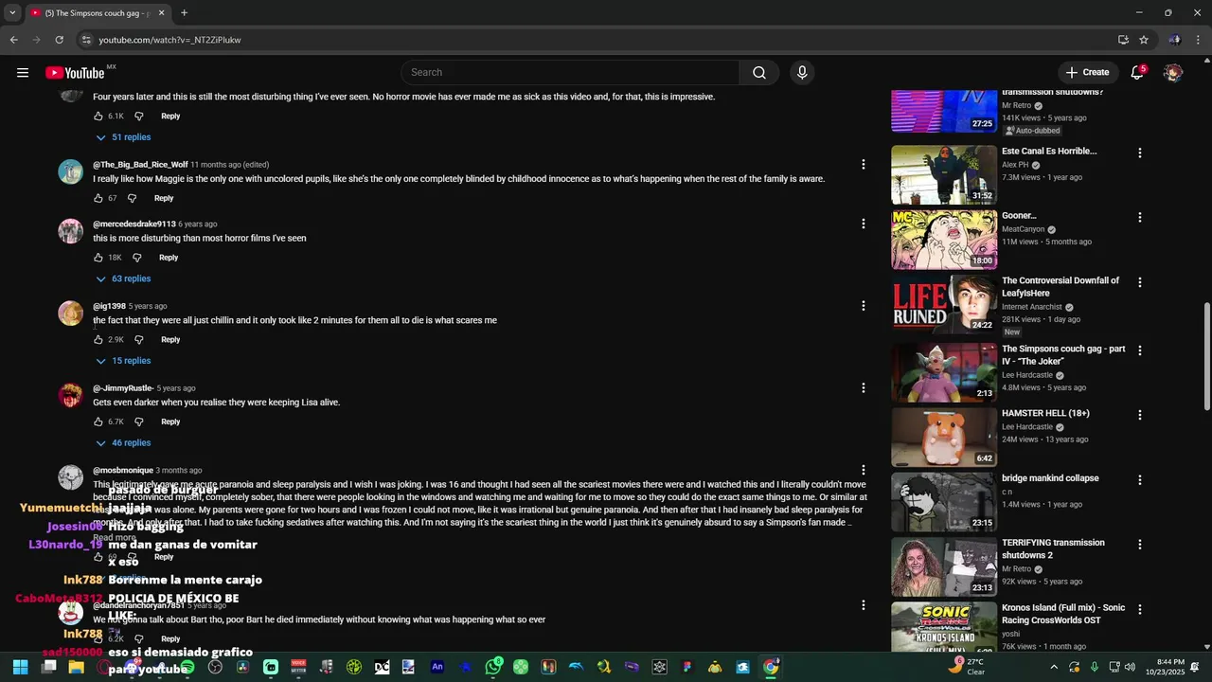The width and height of the screenshot is (1212, 682).
Task: Open volume control in system tray
Action: (x=1130, y=667)
